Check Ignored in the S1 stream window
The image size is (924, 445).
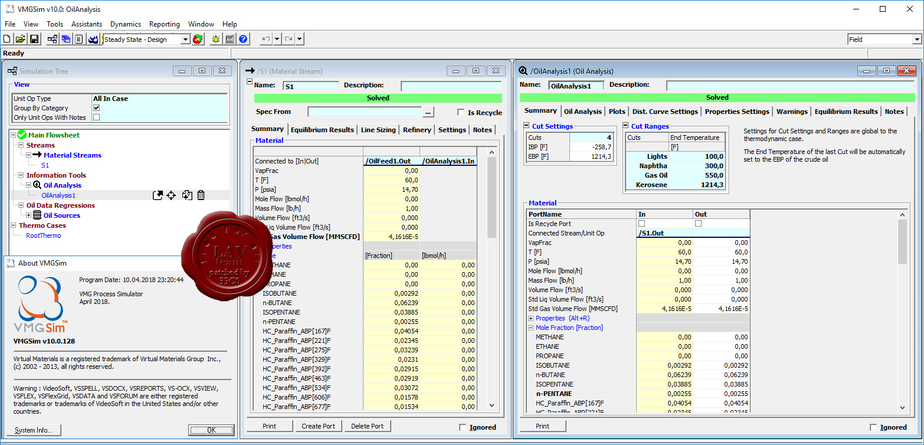tap(463, 427)
